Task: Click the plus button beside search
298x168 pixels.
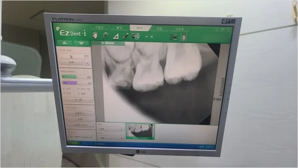Action: coord(87,63)
